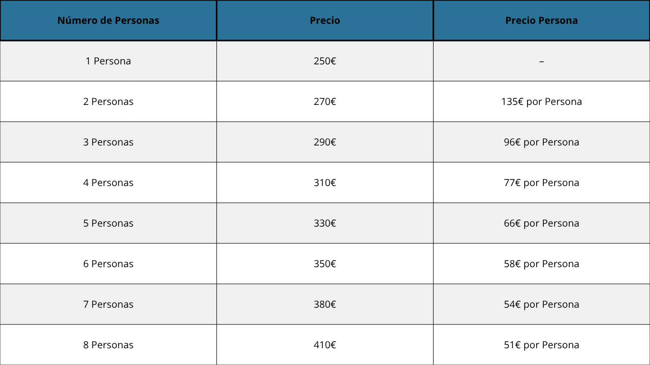Choose the "6 Personas" cell
Viewport: 650px width, 365px height.
[x=108, y=264]
